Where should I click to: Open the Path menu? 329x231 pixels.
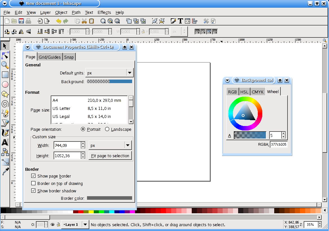click(76, 12)
